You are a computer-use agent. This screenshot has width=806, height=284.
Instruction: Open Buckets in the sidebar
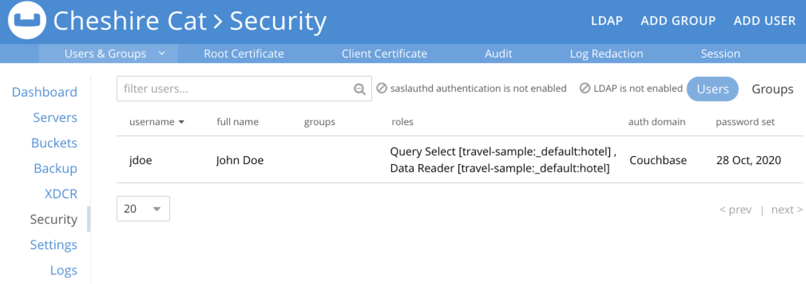54,143
